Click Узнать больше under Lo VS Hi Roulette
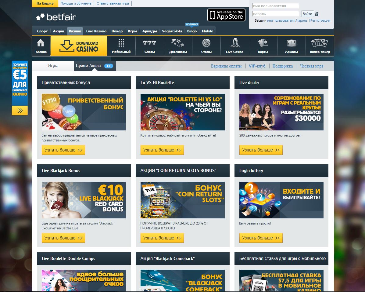The height and width of the screenshot is (292, 365). click(162, 150)
